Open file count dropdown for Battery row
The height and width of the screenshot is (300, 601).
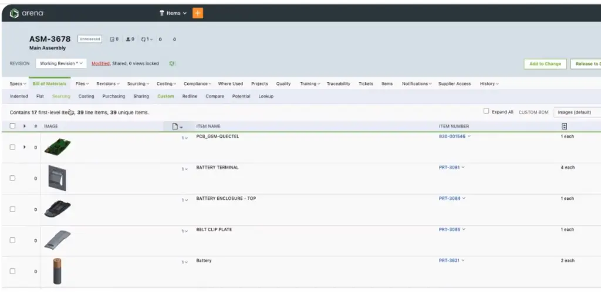[x=185, y=262]
